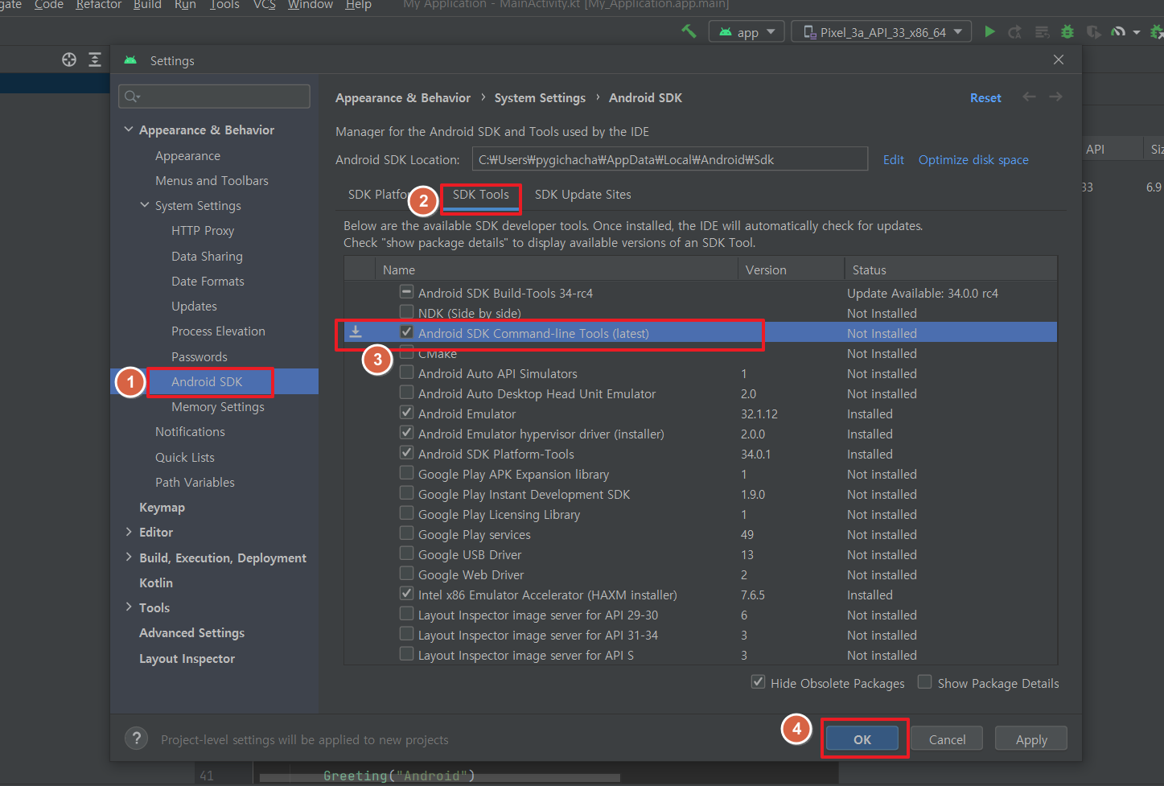Click the magnifier icon in settings search
The image size is (1164, 786).
(132, 97)
